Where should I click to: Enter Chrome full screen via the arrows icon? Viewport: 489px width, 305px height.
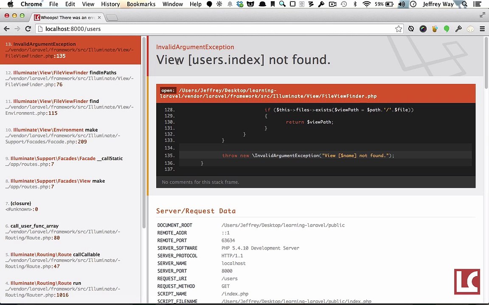click(x=482, y=15)
